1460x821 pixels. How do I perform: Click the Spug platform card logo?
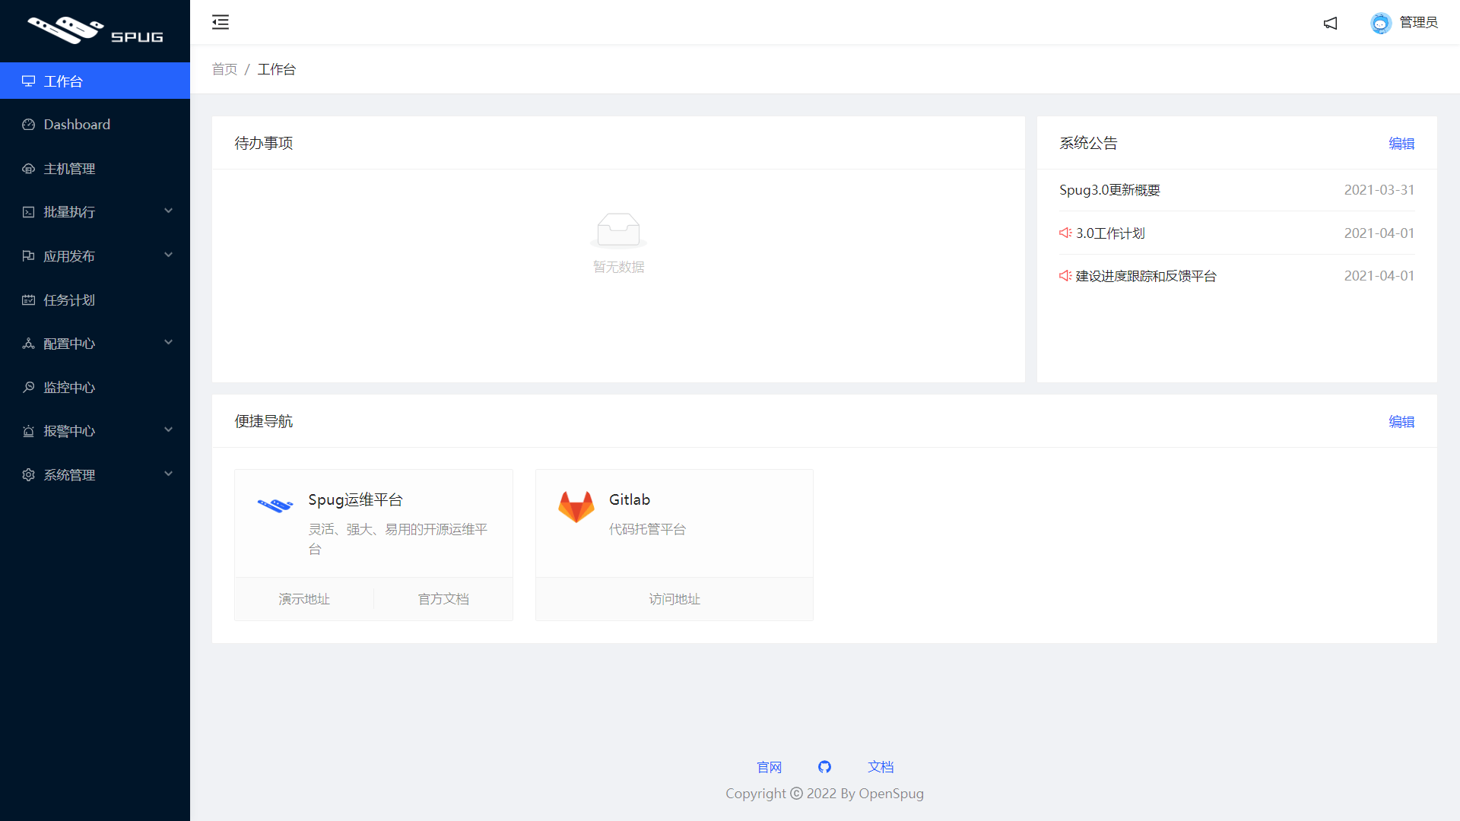275,506
